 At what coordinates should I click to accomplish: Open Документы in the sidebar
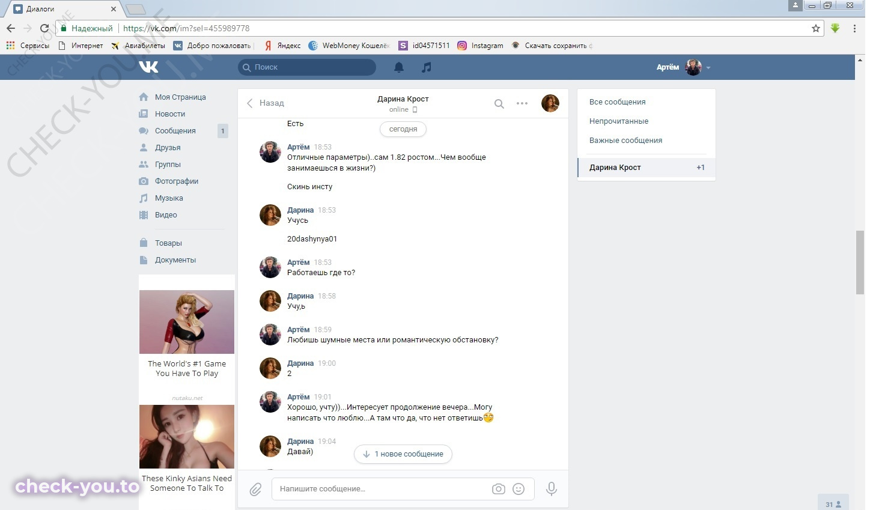click(x=175, y=260)
